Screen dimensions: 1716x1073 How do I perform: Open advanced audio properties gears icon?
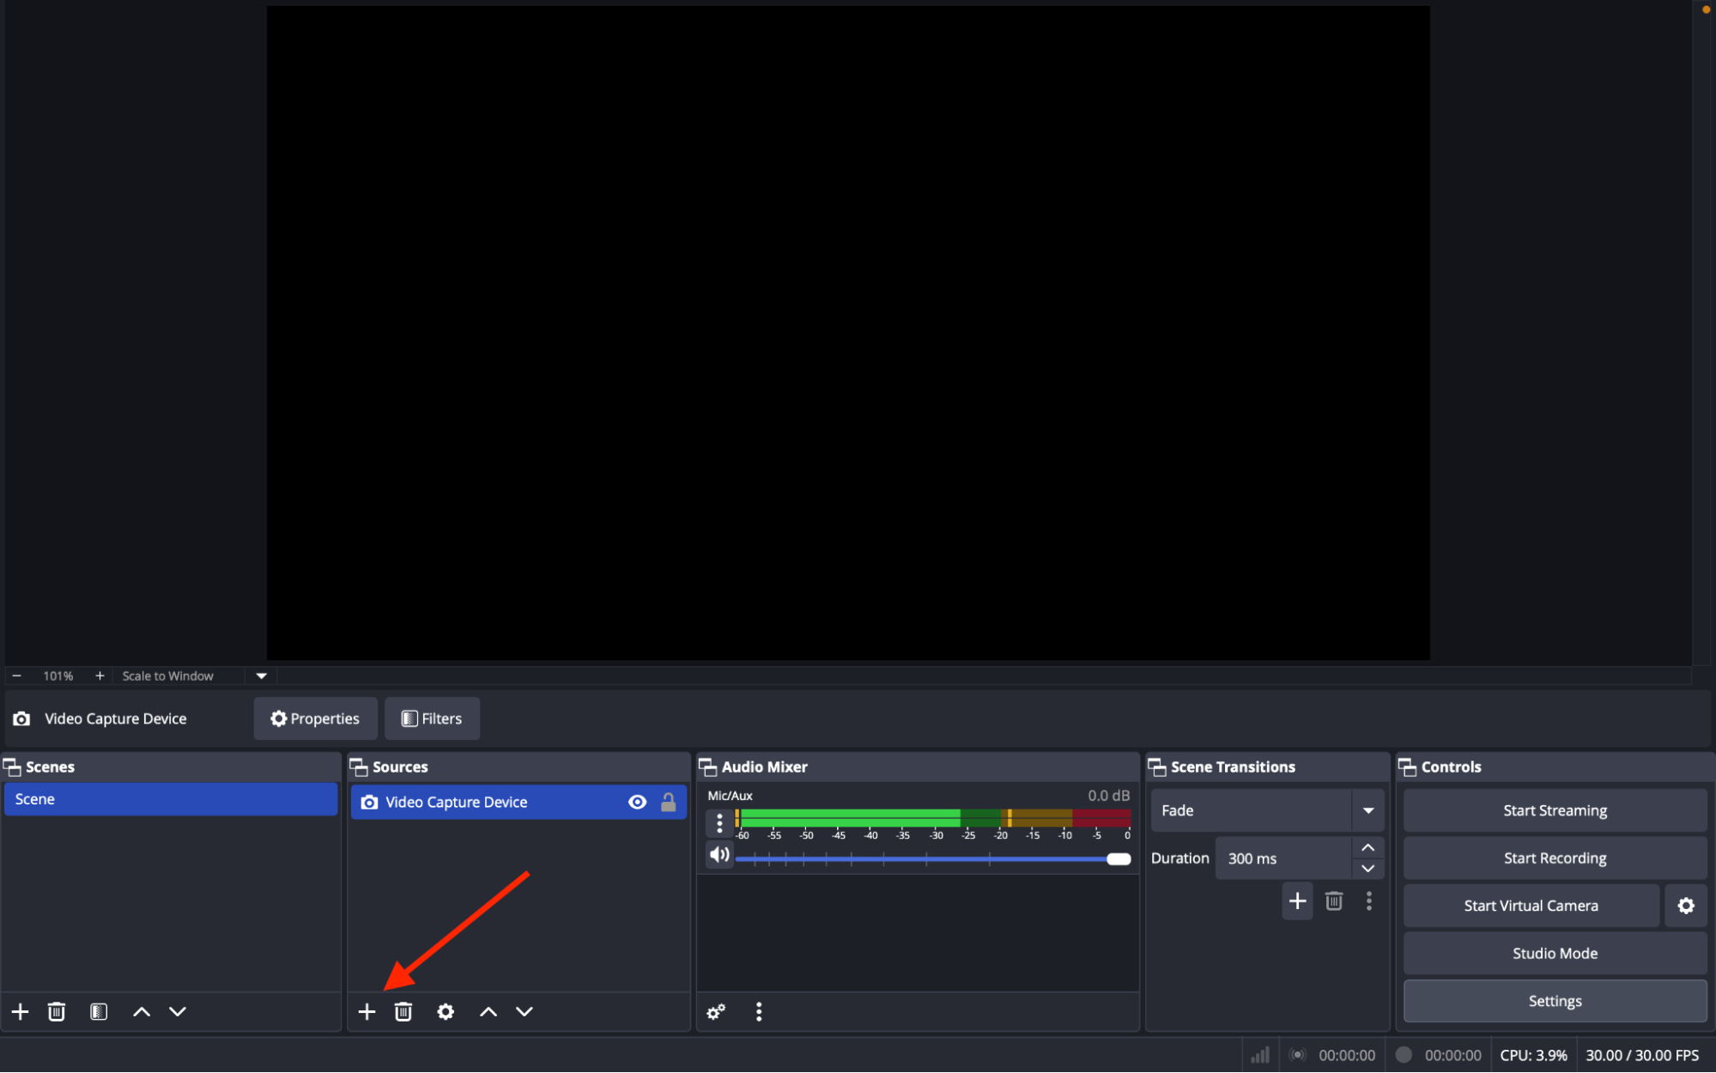tap(716, 1012)
